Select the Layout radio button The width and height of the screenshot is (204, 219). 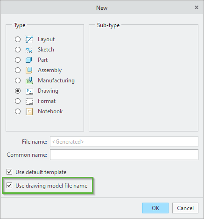(x=18, y=39)
